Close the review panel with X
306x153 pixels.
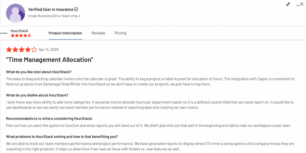click(x=302, y=4)
